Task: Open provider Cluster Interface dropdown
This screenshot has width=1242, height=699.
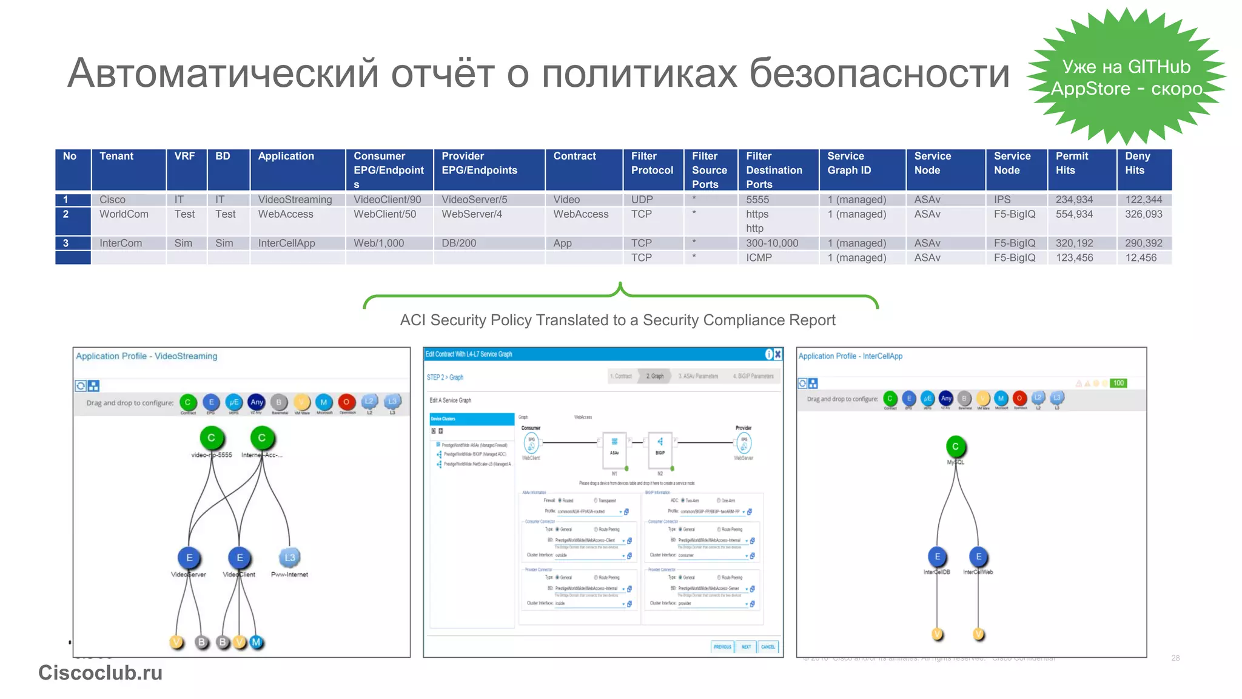Action: [747, 604]
